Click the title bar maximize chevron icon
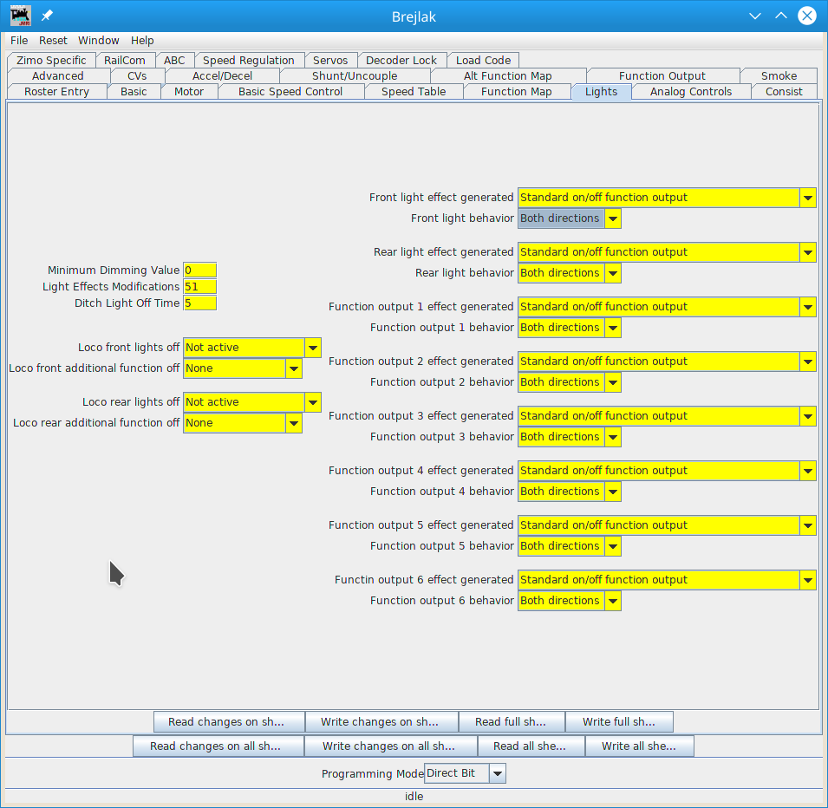 [x=781, y=16]
